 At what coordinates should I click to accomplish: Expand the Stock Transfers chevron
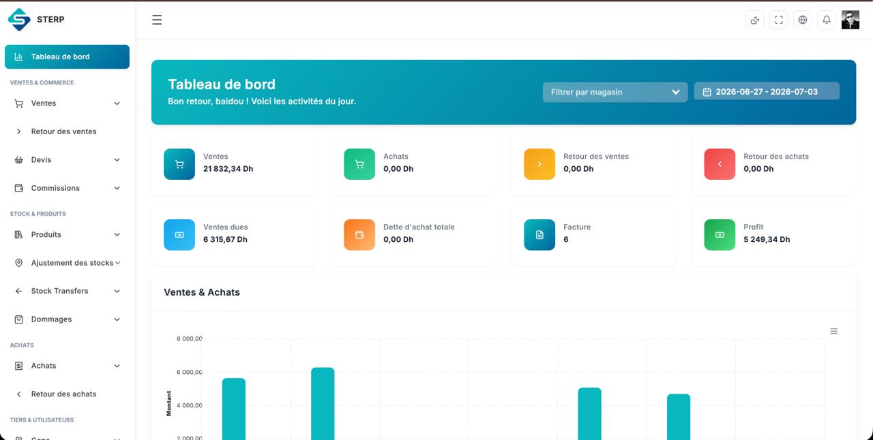pos(117,291)
